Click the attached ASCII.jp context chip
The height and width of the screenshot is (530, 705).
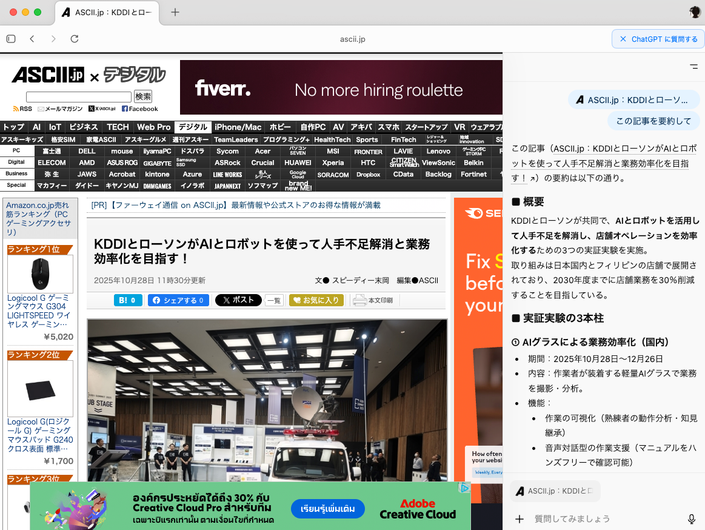click(x=555, y=491)
